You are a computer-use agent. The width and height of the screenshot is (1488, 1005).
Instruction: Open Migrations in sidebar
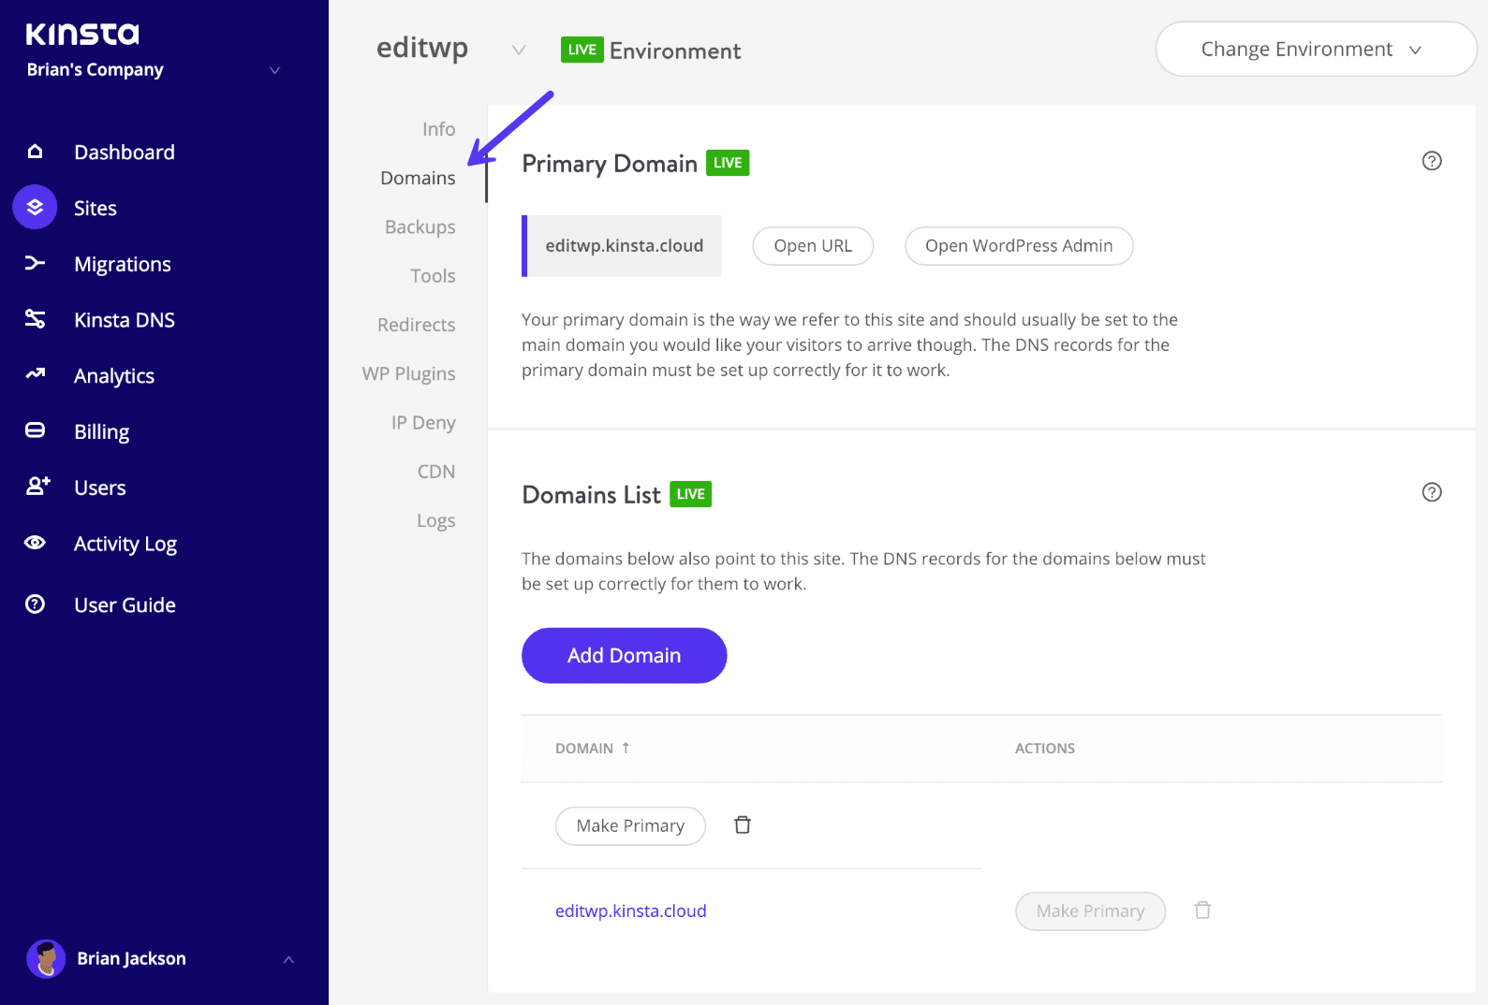click(x=123, y=264)
